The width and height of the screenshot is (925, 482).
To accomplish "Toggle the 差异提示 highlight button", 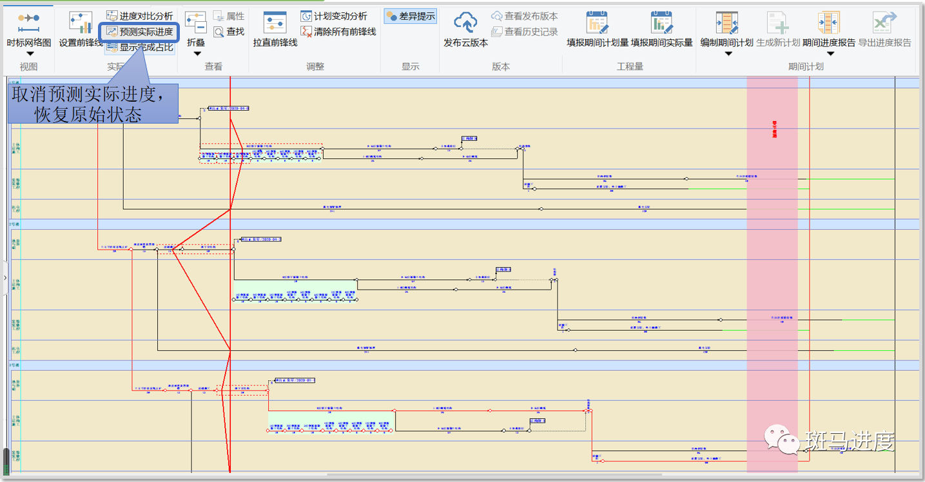I will (x=411, y=16).
